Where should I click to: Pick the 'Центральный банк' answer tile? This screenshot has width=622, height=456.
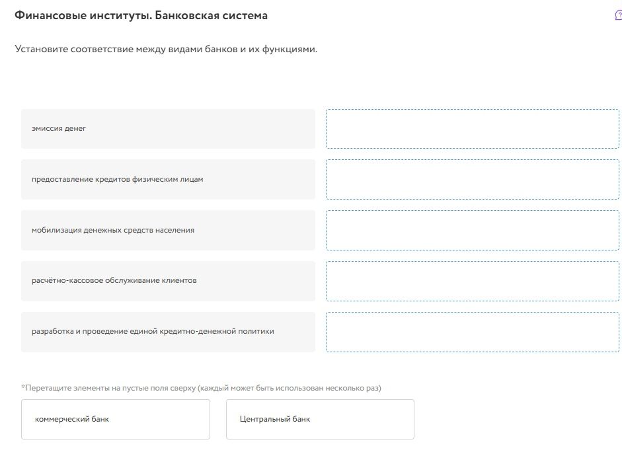click(320, 419)
